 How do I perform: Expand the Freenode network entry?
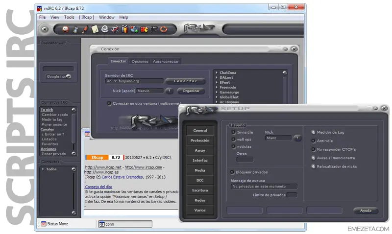217,88
